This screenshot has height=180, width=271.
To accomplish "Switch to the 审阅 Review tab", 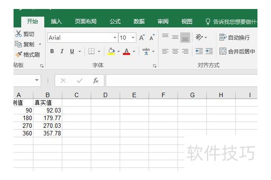I will [x=163, y=22].
